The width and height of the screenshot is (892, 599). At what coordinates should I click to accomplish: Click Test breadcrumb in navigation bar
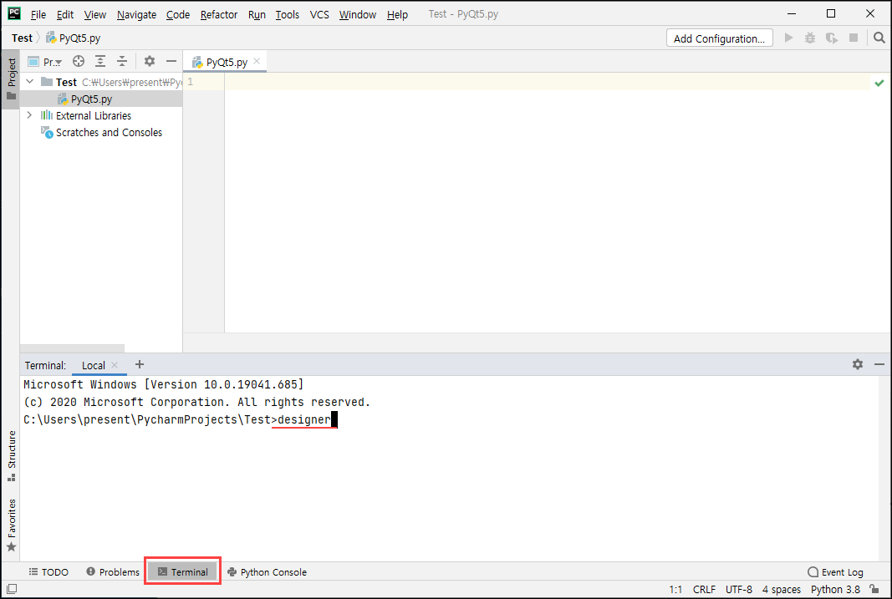(x=23, y=38)
